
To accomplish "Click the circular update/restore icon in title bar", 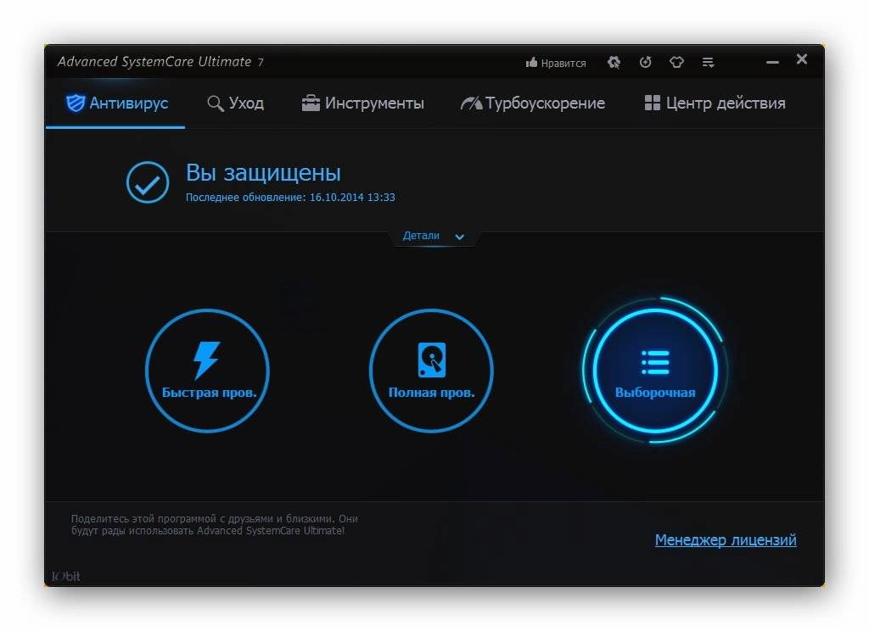I will (645, 62).
